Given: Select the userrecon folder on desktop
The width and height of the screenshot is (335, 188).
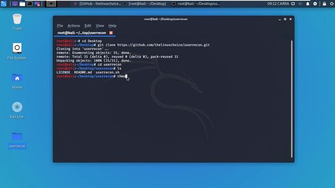Looking at the screenshot, I should [x=17, y=140].
